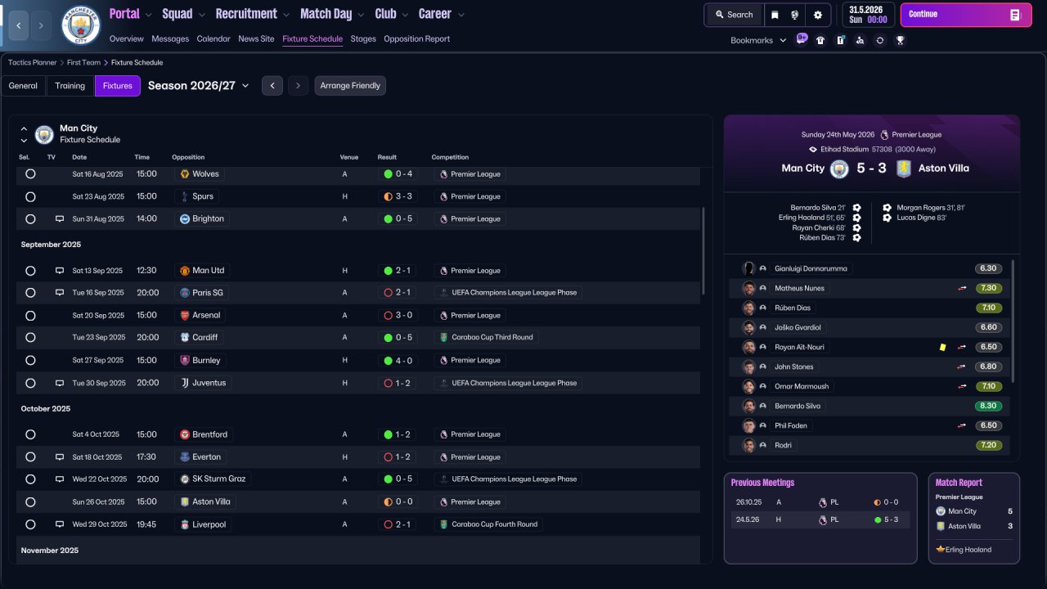The height and width of the screenshot is (589, 1047).
Task: Click the Search button
Action: click(733, 15)
